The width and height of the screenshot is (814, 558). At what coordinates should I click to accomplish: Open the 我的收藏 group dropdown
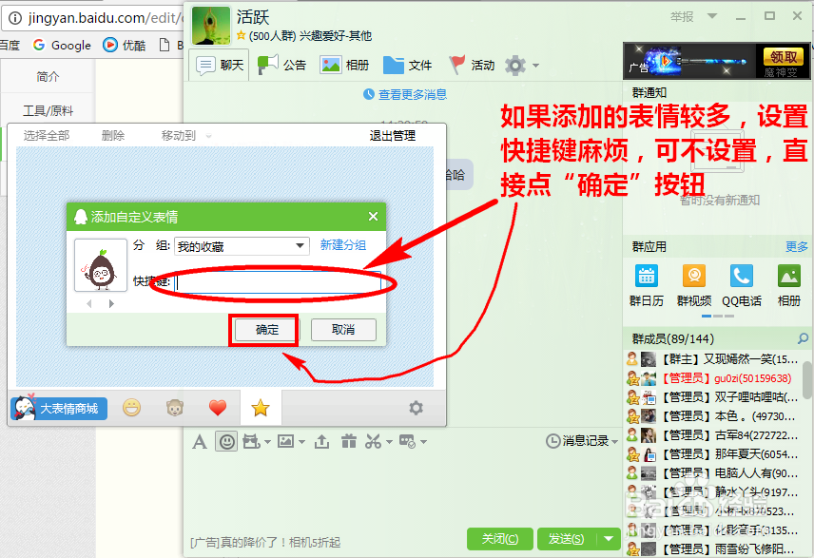pos(241,245)
